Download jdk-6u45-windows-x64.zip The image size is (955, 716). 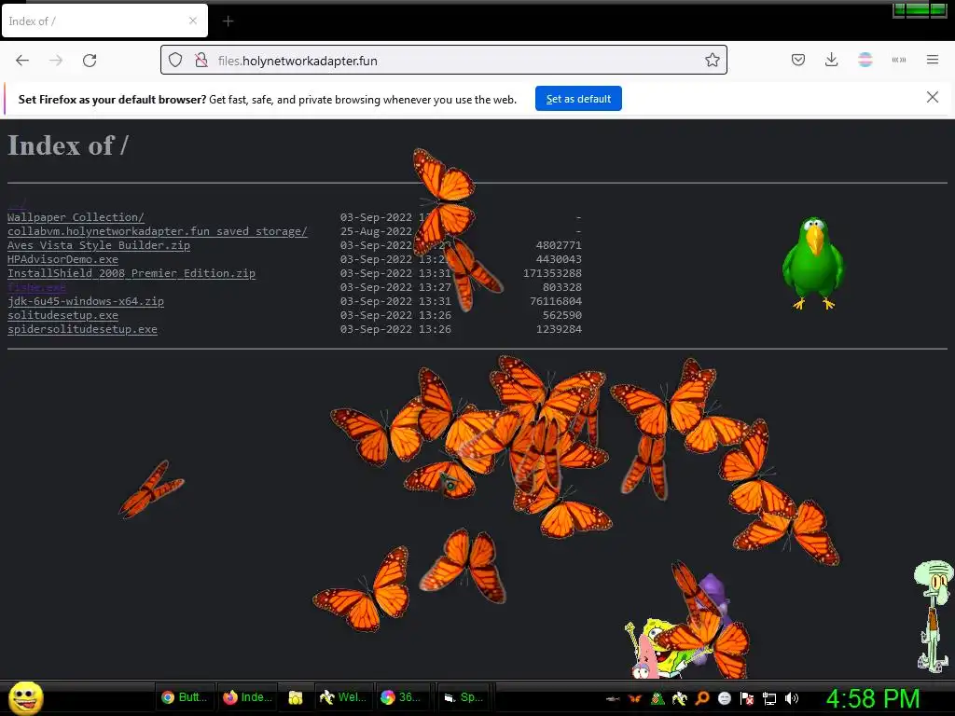(85, 301)
